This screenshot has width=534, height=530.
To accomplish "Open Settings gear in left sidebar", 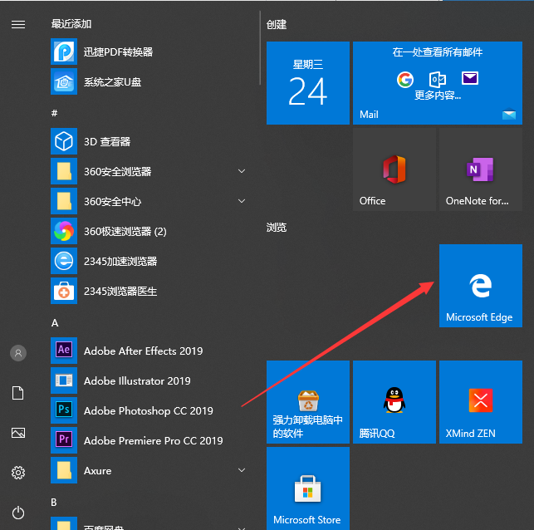I will (18, 473).
